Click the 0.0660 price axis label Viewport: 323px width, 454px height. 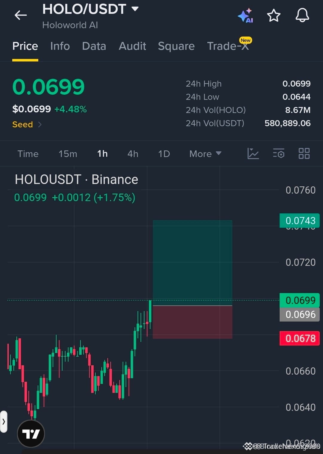coord(301,371)
